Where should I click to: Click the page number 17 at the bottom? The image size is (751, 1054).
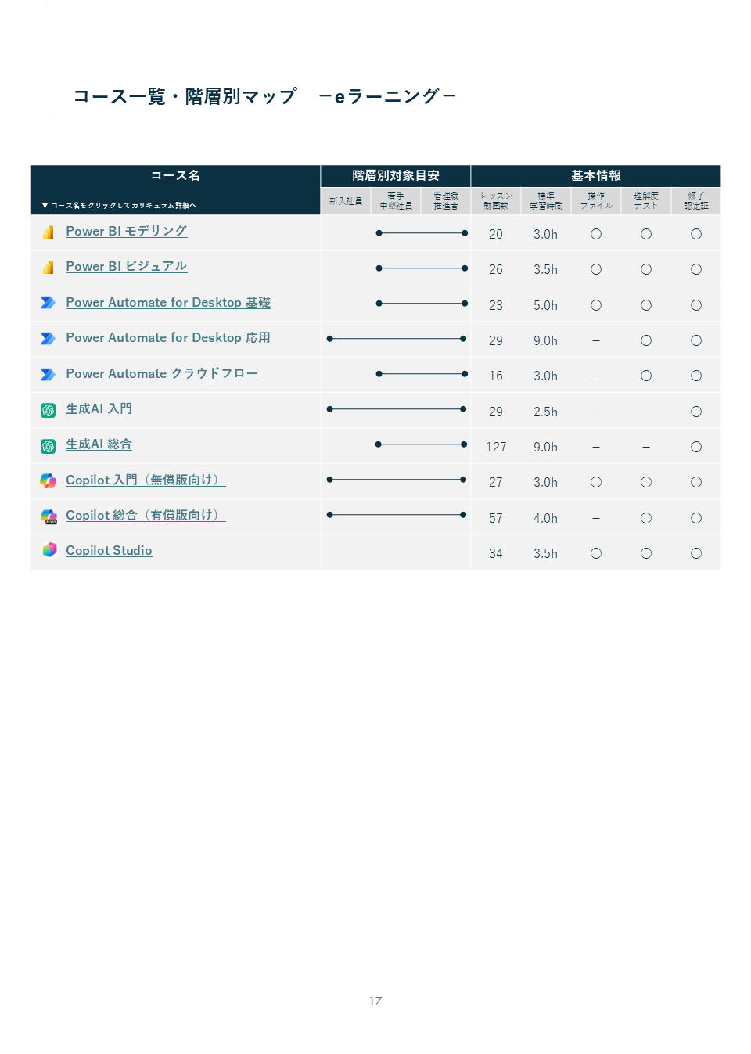pyautogui.click(x=375, y=1000)
